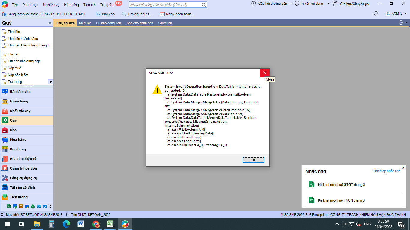410x230 pixels.
Task: Click the blue contract certificate icon
Action: pos(27,206)
